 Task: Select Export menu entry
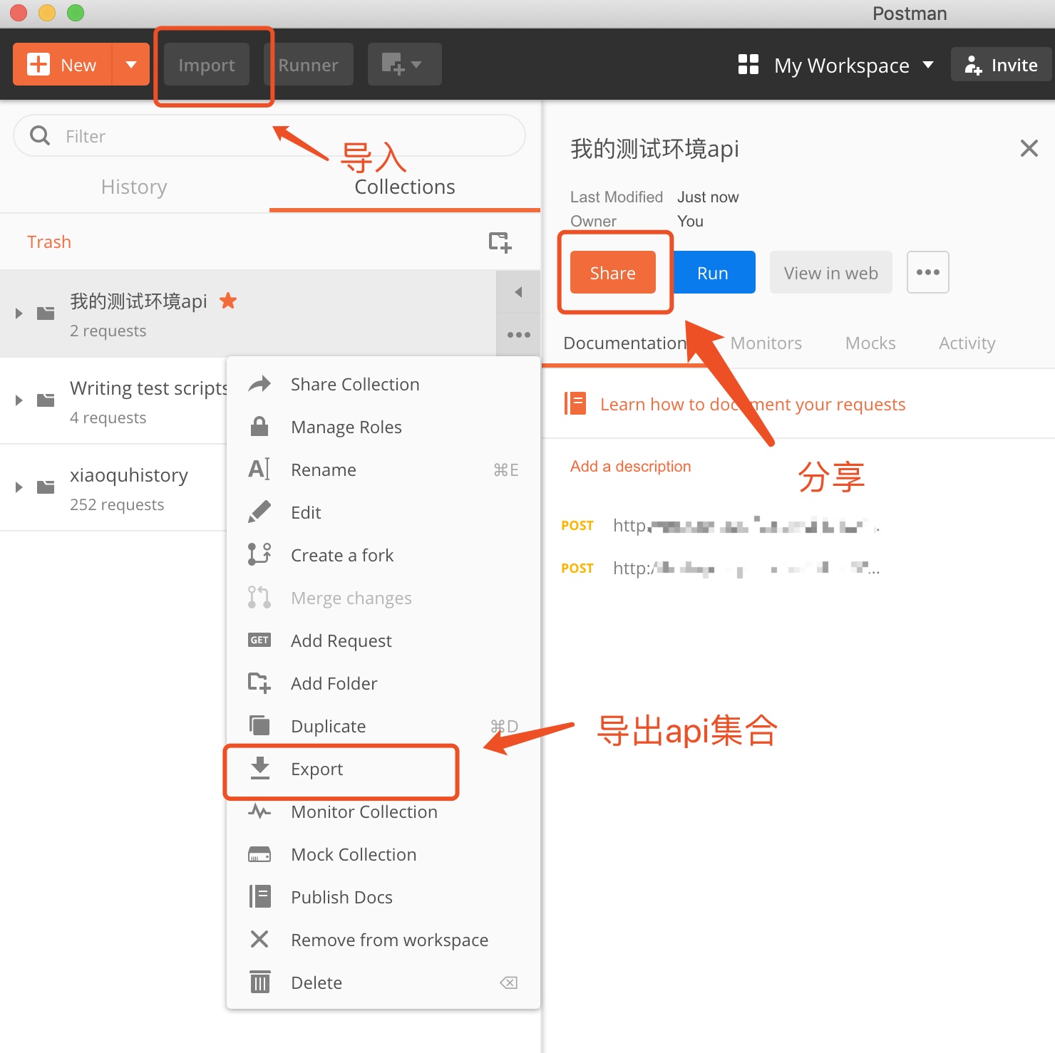coord(384,769)
